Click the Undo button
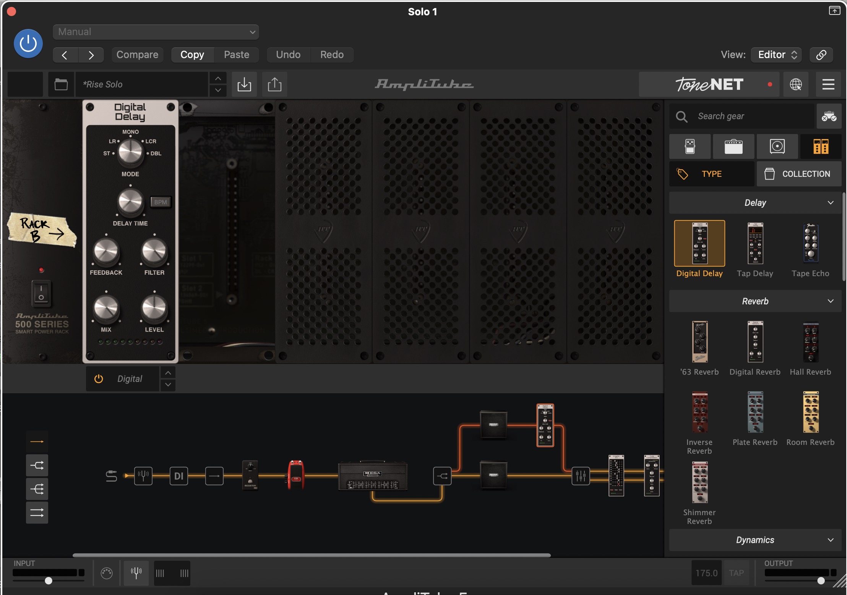847x595 pixels. coord(288,55)
